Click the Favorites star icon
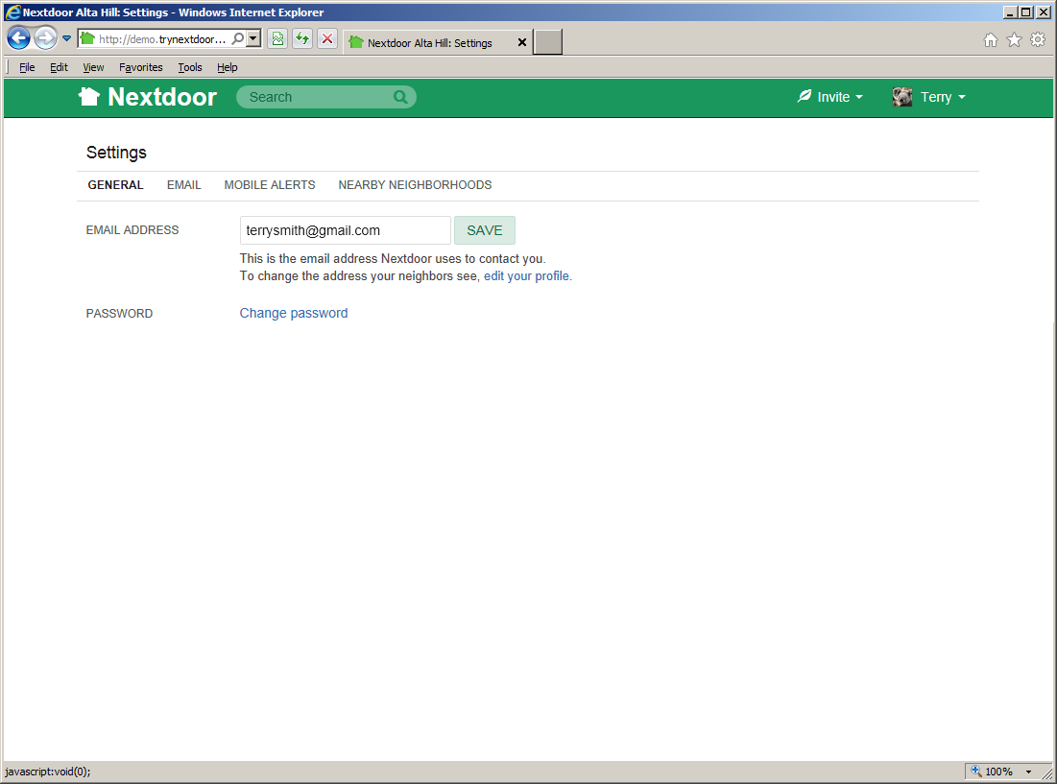 click(x=1014, y=40)
